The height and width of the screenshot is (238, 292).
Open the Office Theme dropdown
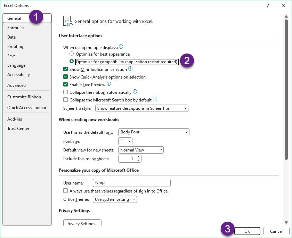click(x=115, y=199)
